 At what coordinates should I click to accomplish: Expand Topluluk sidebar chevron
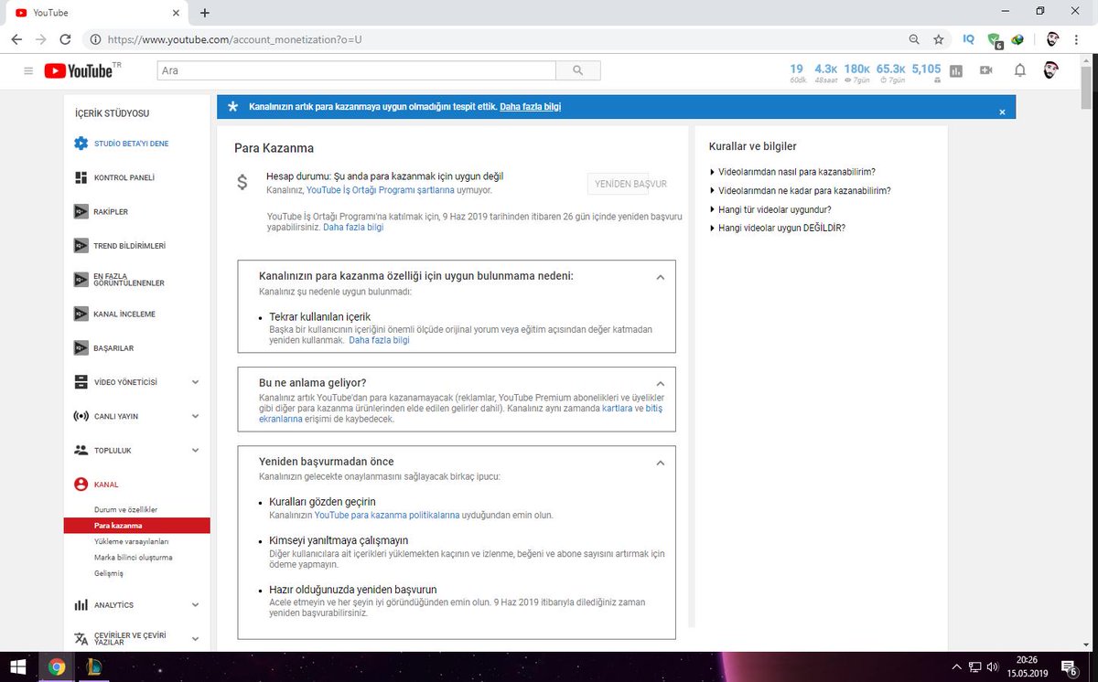(195, 450)
